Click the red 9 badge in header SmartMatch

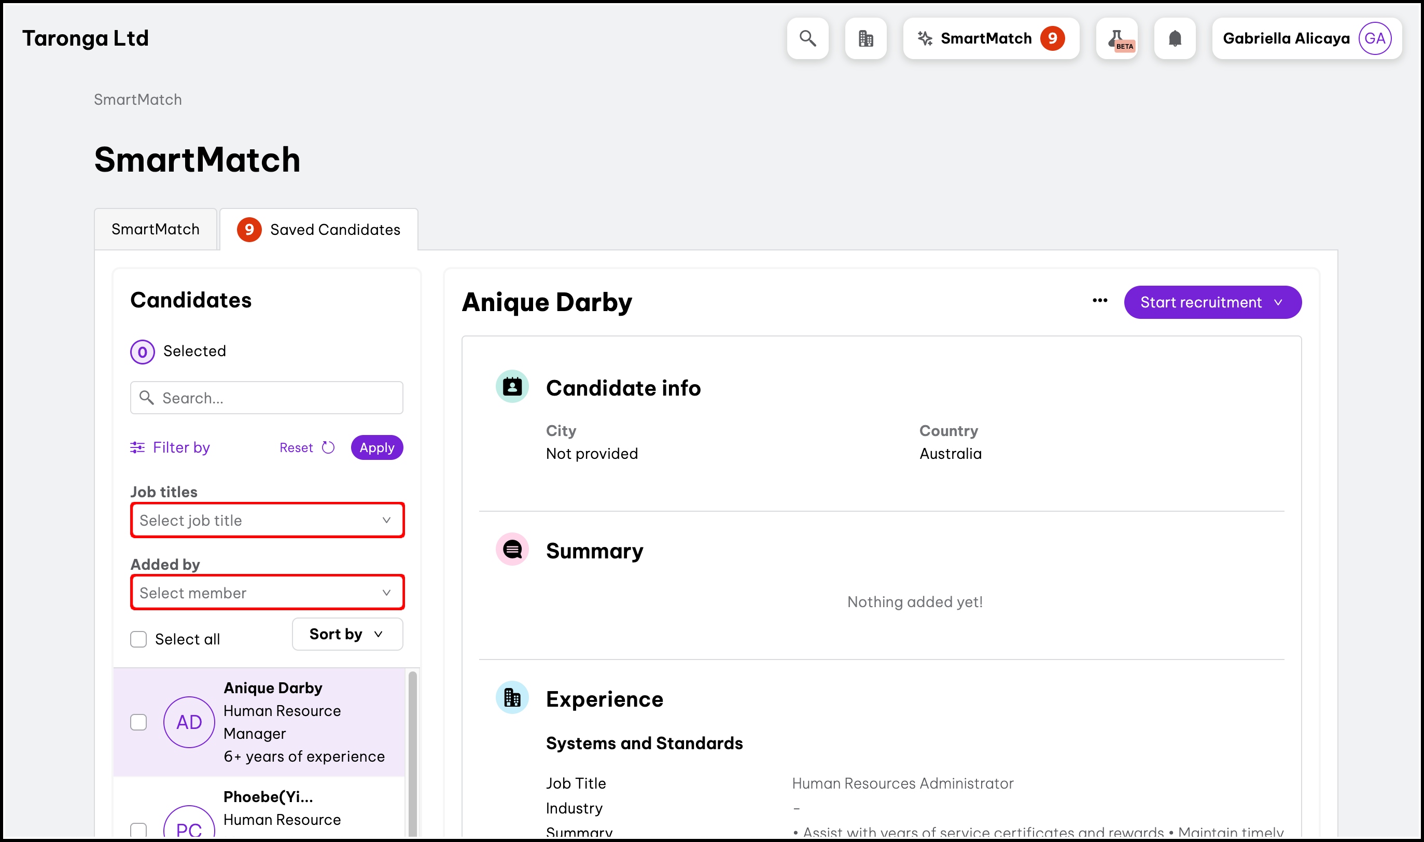pos(1052,38)
